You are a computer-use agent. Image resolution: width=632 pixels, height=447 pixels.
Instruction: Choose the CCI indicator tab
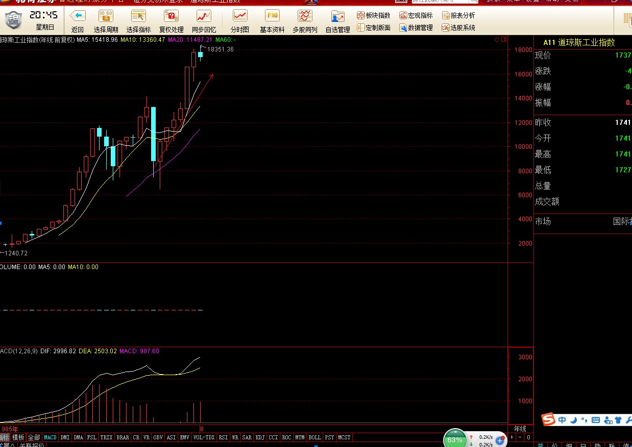click(273, 437)
